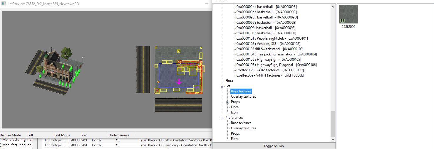Select Base textures under Lot
This screenshot has width=434, height=149.
point(241,91)
